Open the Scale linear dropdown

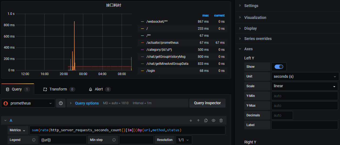305,86
